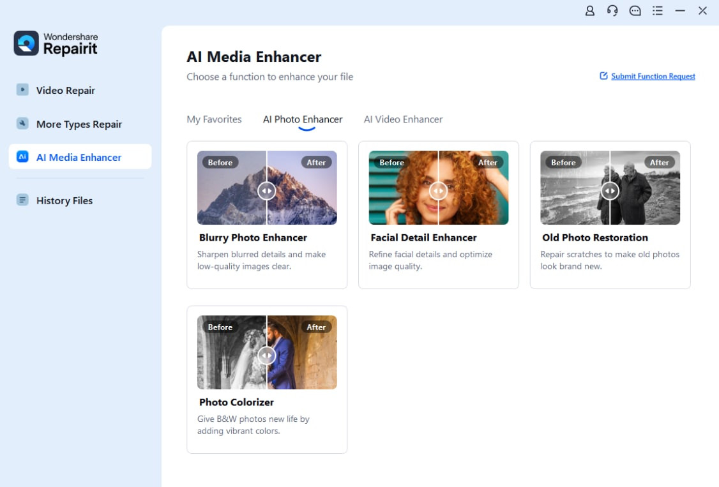
Task: Click the 'AI Media Enhancer' page heading
Action: [254, 57]
